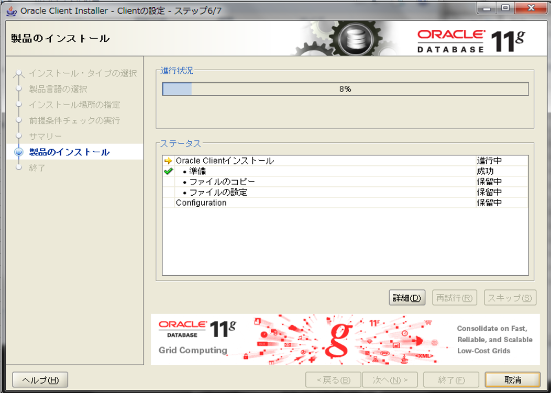551x393 pixels.
Task: Click 保留中 status of ファイルのコピー row
Action: pos(489,182)
